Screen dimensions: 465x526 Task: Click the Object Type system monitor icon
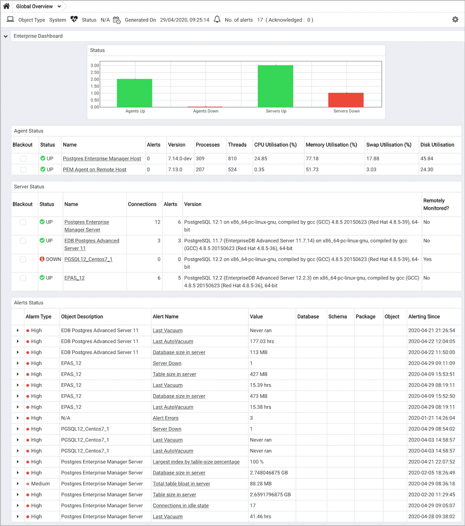click(11, 19)
